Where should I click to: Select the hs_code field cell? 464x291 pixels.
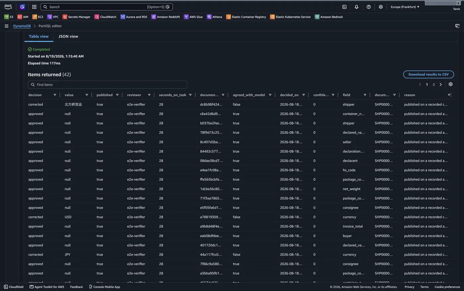349,170
